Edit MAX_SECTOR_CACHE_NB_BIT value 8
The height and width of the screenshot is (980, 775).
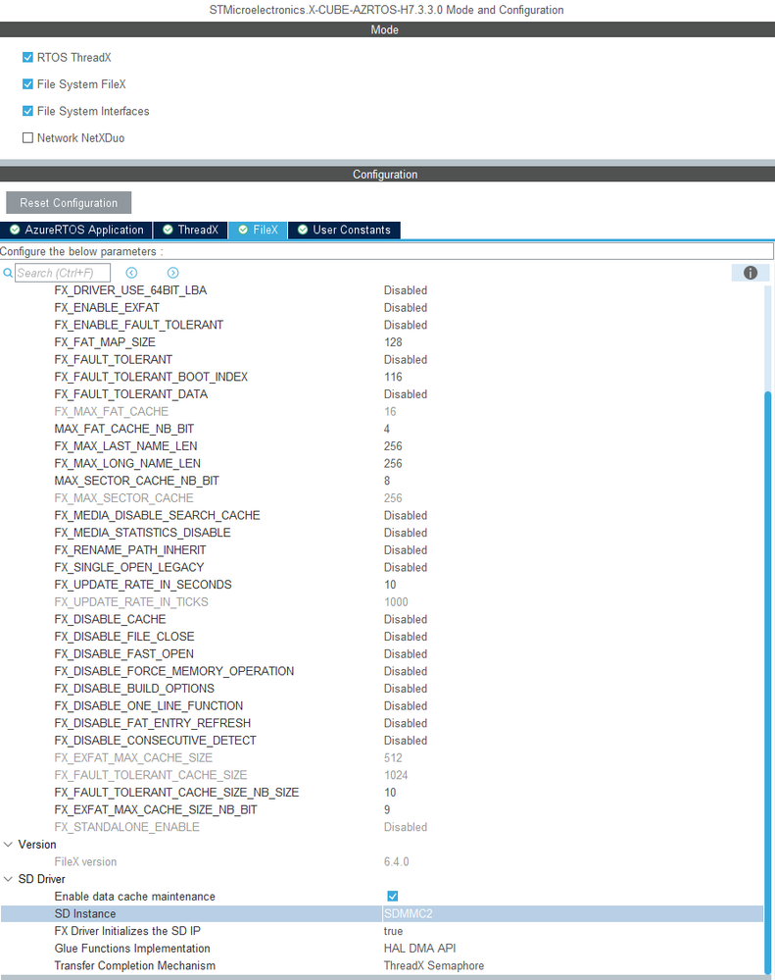387,481
